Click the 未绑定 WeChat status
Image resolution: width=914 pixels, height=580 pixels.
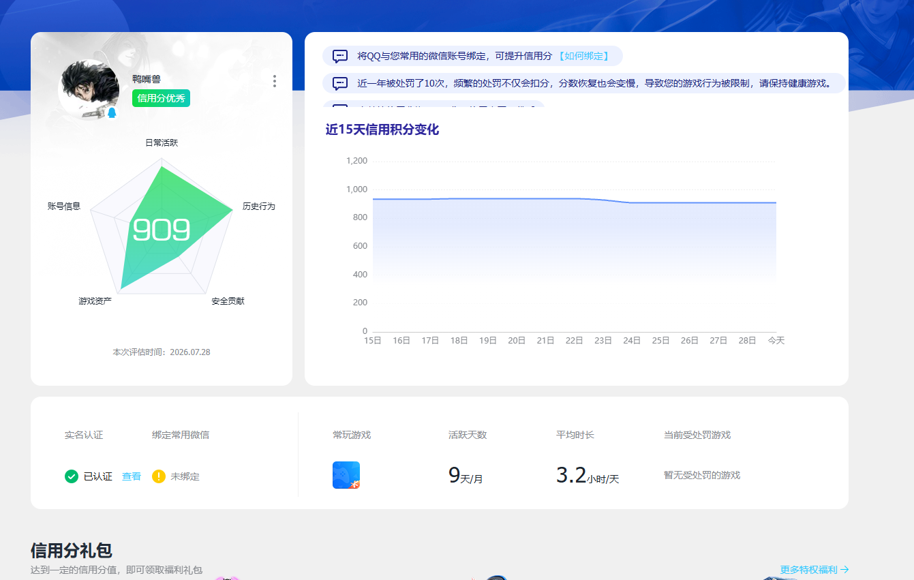click(x=185, y=476)
